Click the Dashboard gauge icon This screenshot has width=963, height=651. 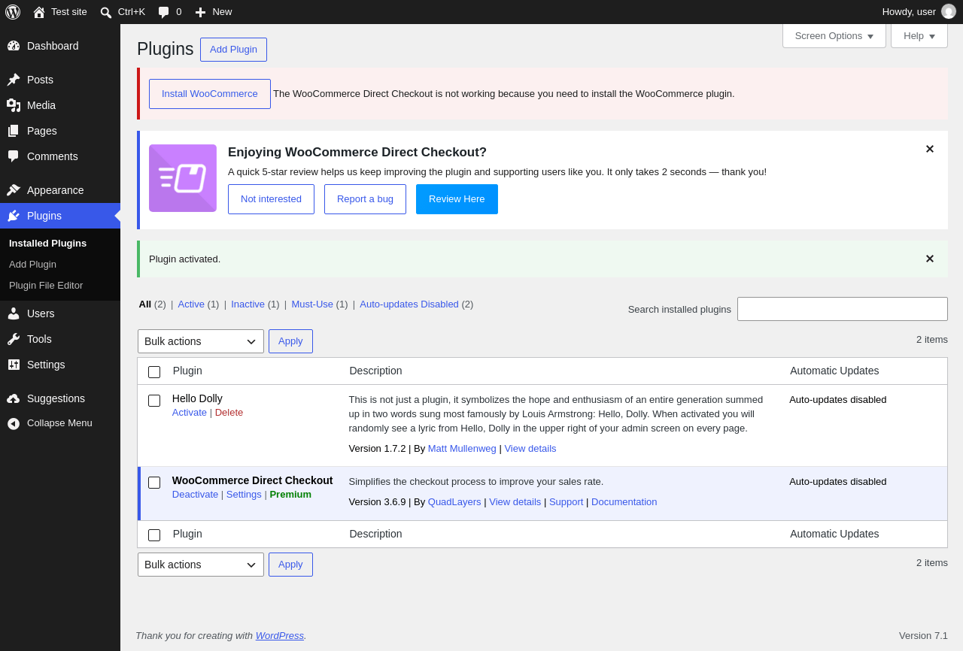14,46
